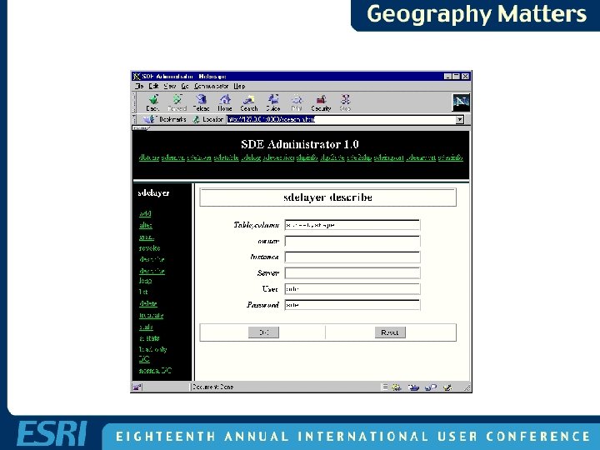Expand the Location URL dropdown arrow

(459, 120)
